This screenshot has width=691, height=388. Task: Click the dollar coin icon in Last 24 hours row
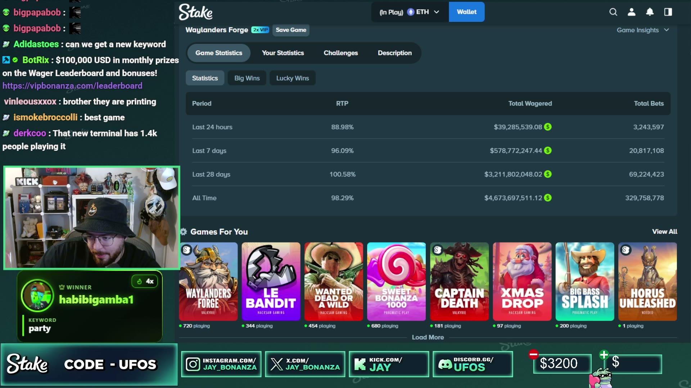[548, 127]
